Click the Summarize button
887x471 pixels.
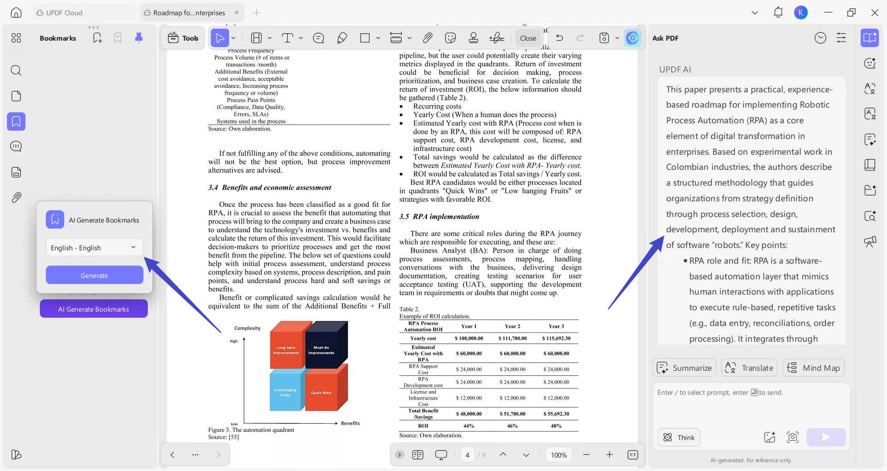[685, 368]
